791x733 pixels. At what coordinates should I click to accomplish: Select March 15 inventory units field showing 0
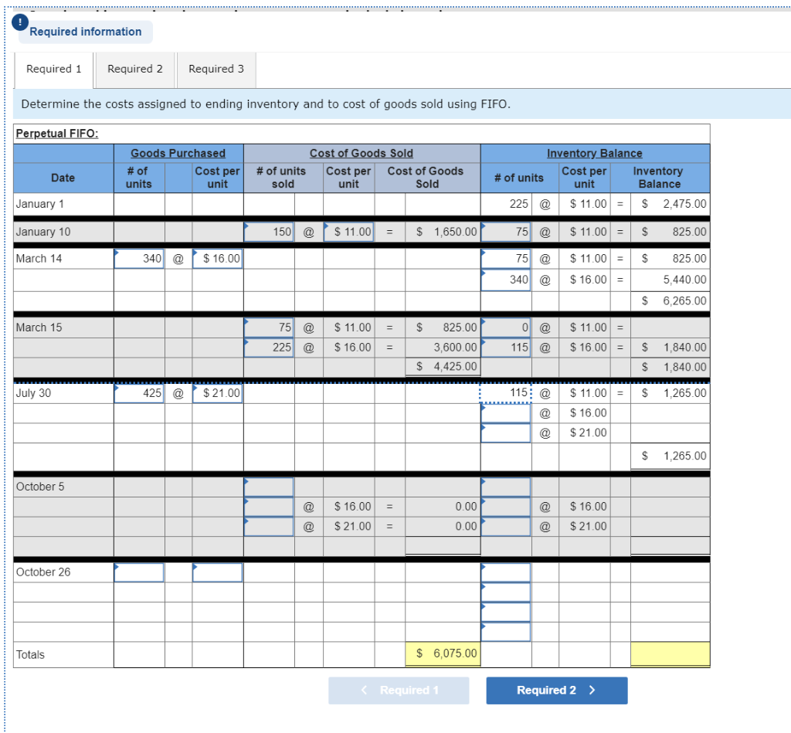pyautogui.click(x=505, y=328)
